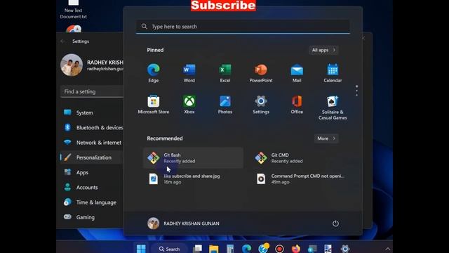Image resolution: width=449 pixels, height=253 pixels.
Task: Show More recommended items
Action: [326, 138]
